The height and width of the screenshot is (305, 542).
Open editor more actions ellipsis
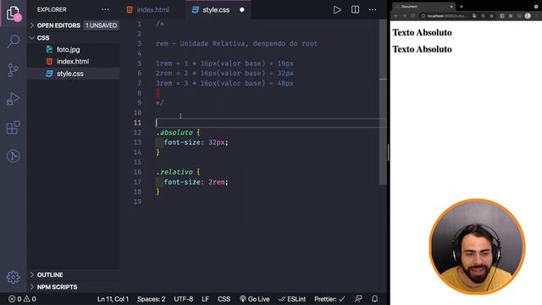coord(373,9)
